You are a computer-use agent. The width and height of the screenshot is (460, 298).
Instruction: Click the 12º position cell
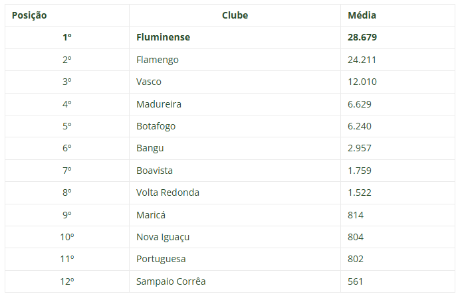coord(67,281)
